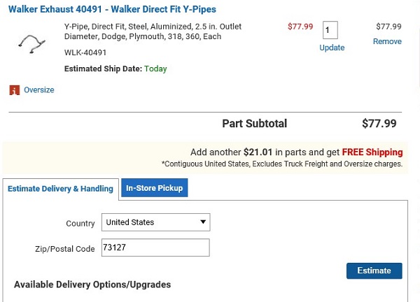Expand the Country dropdown

[156, 222]
